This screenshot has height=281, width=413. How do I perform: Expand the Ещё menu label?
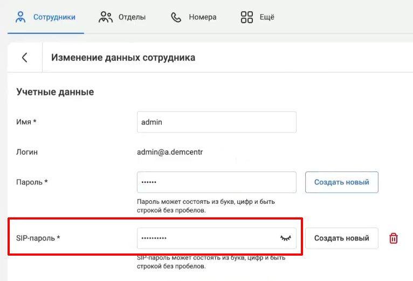pos(267,17)
